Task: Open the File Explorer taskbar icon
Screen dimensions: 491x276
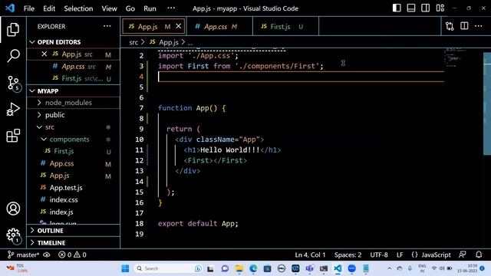Action: coord(239,268)
